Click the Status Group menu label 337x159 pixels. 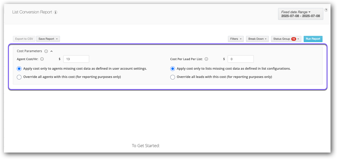281,39
